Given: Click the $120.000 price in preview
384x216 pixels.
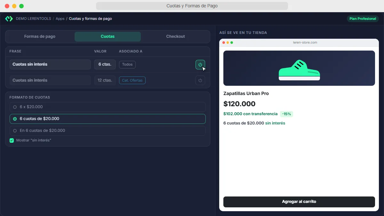Looking at the screenshot, I should [239, 104].
